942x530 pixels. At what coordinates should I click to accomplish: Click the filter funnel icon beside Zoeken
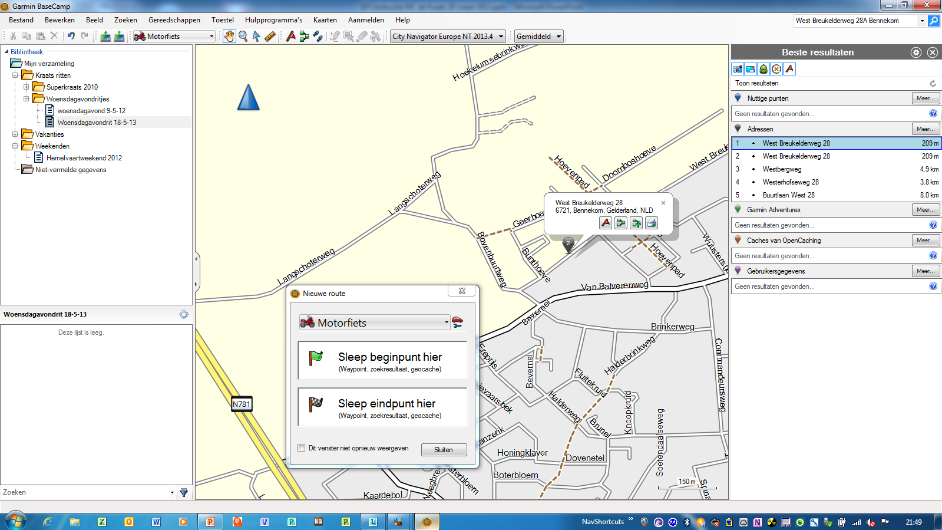coord(184,492)
